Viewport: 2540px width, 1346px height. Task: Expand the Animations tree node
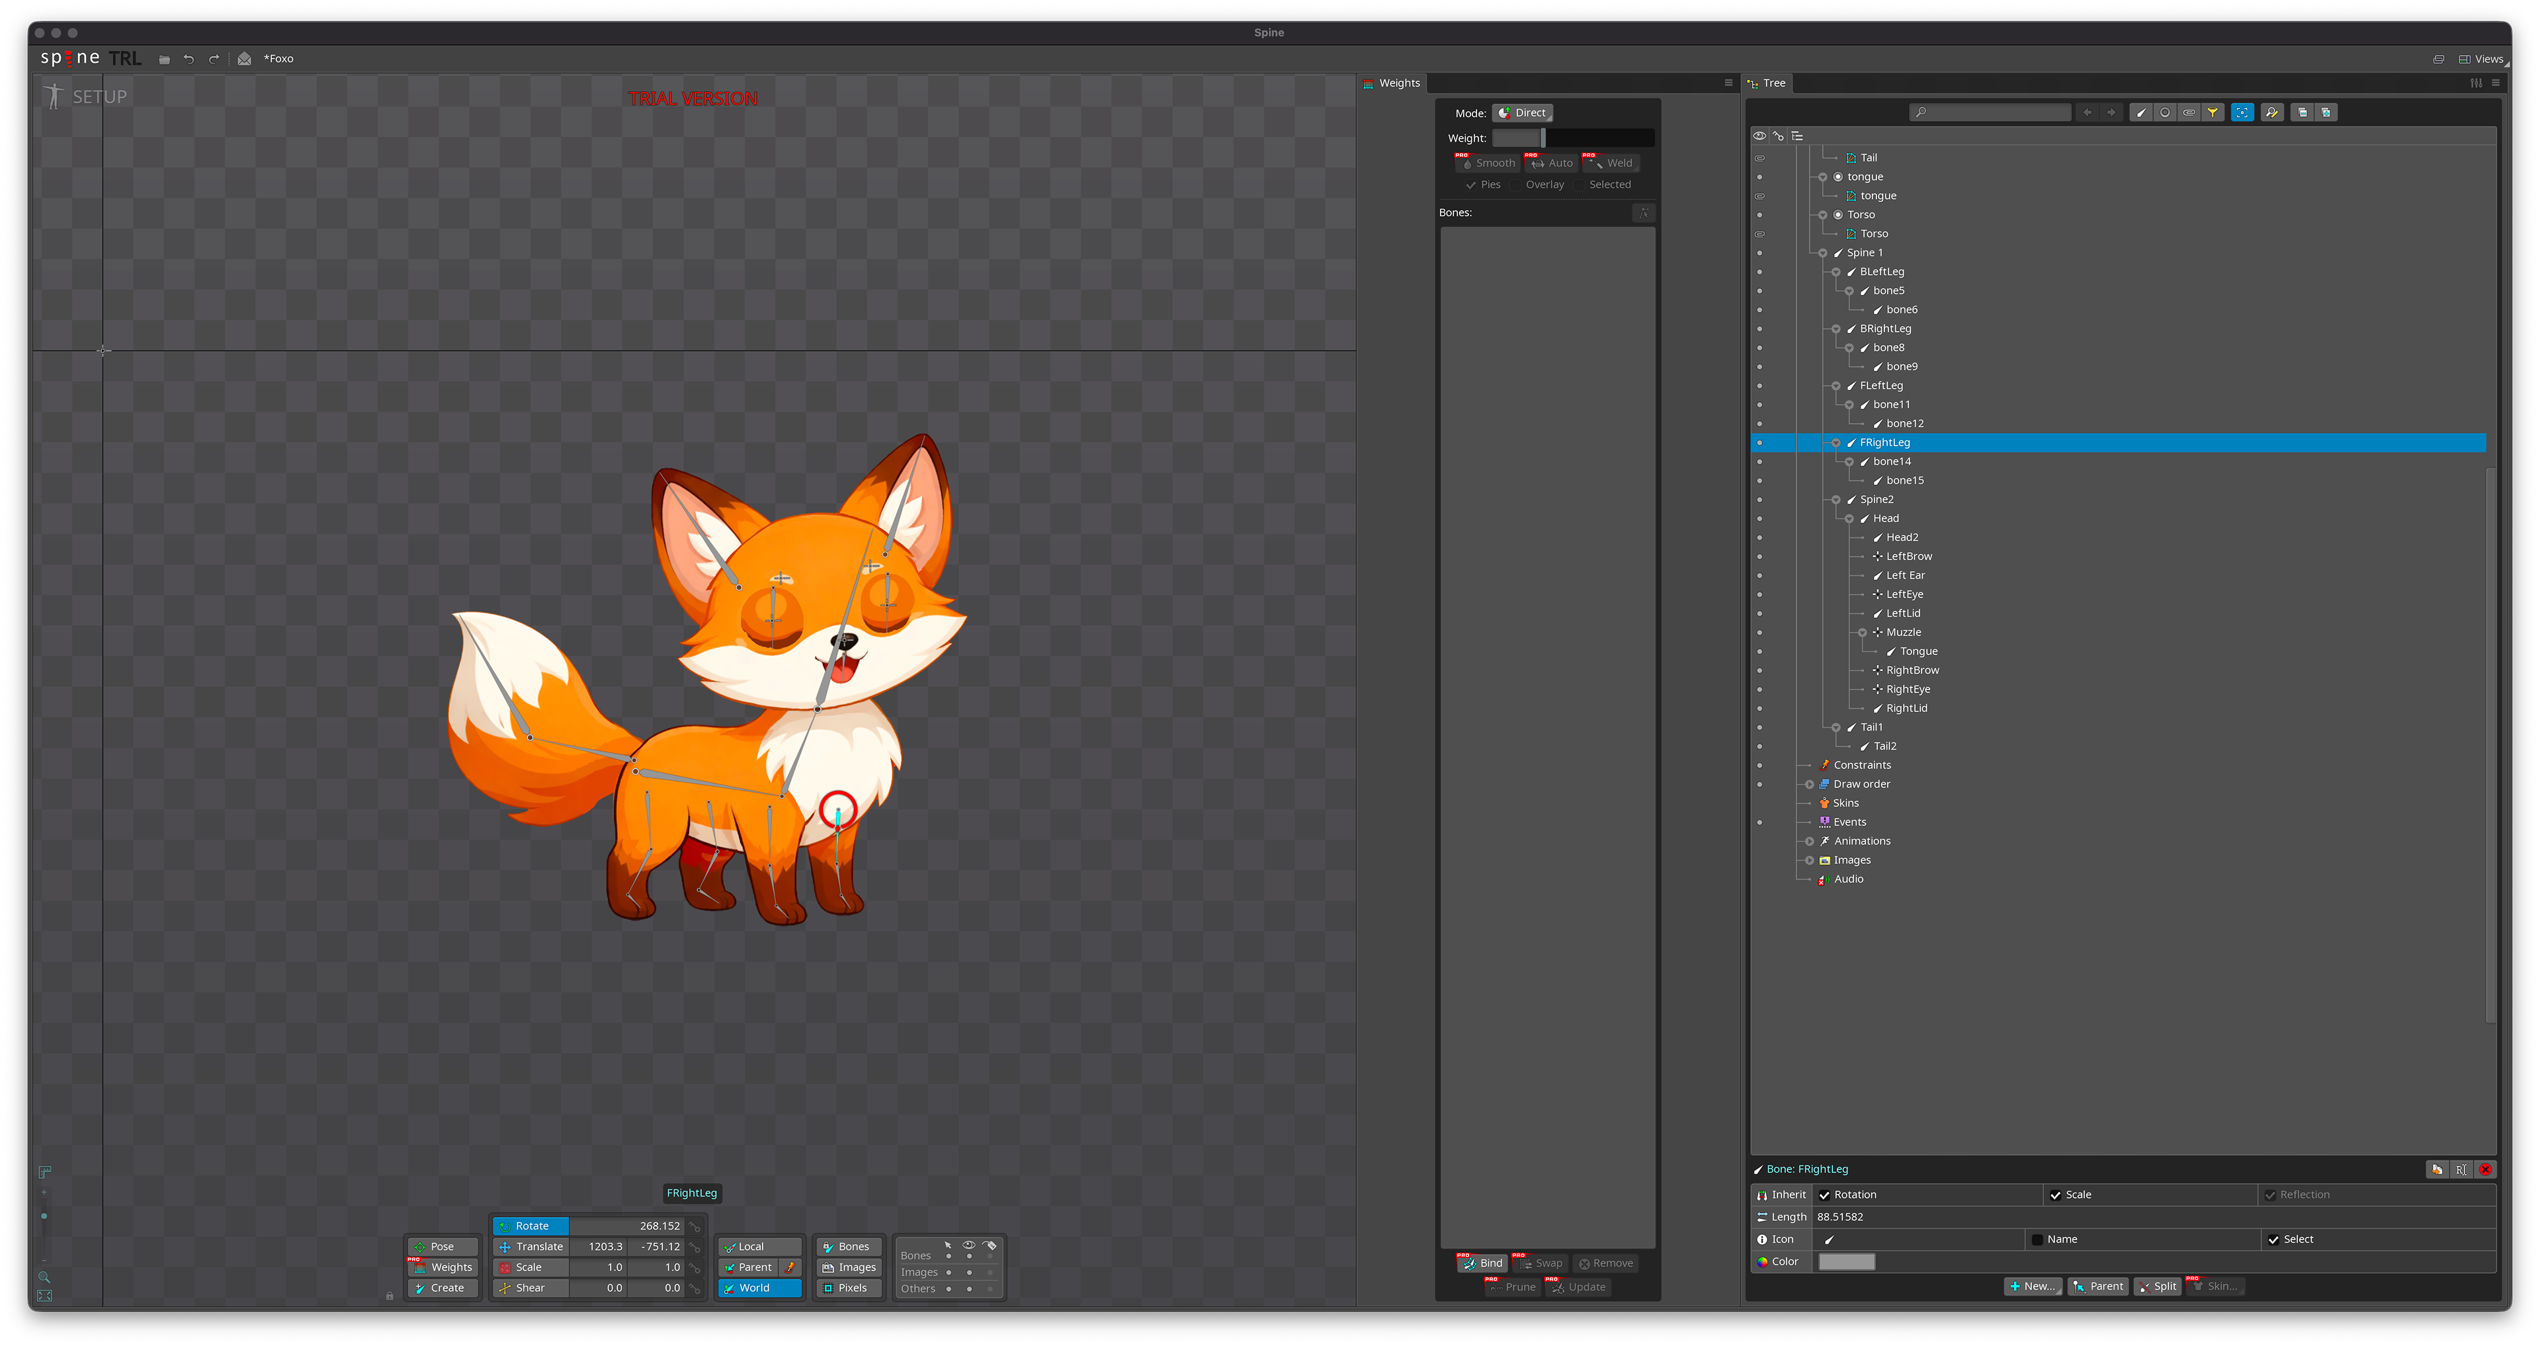click(x=1809, y=842)
